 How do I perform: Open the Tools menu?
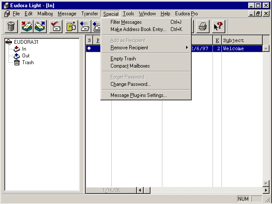[x=128, y=14]
